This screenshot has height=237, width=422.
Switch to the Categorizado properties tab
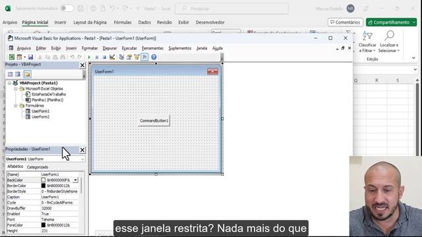pyautogui.click(x=38, y=167)
